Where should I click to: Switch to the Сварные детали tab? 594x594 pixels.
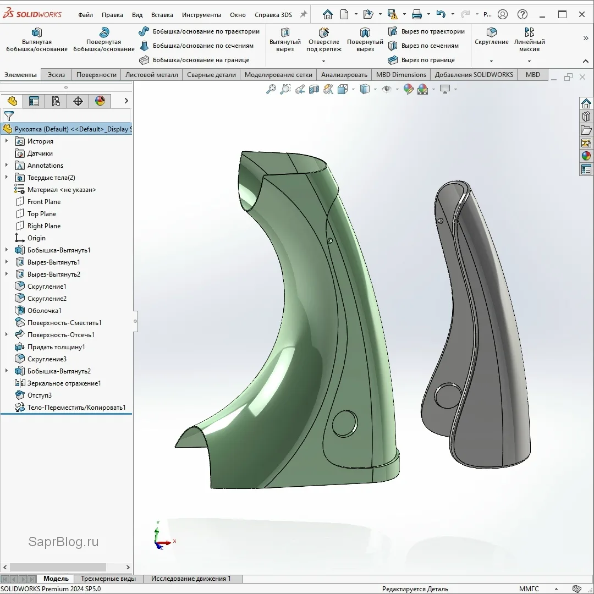pos(211,75)
